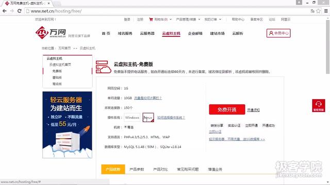This screenshot has height=185, width=330.
Task: Click the 实名认证 step label
Action: point(234,125)
